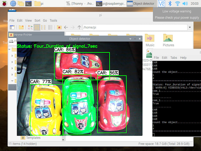The width and height of the screenshot is (201, 151).
Task: Open the Bluetooth tray menu
Action: pyautogui.click(x=170, y=4)
